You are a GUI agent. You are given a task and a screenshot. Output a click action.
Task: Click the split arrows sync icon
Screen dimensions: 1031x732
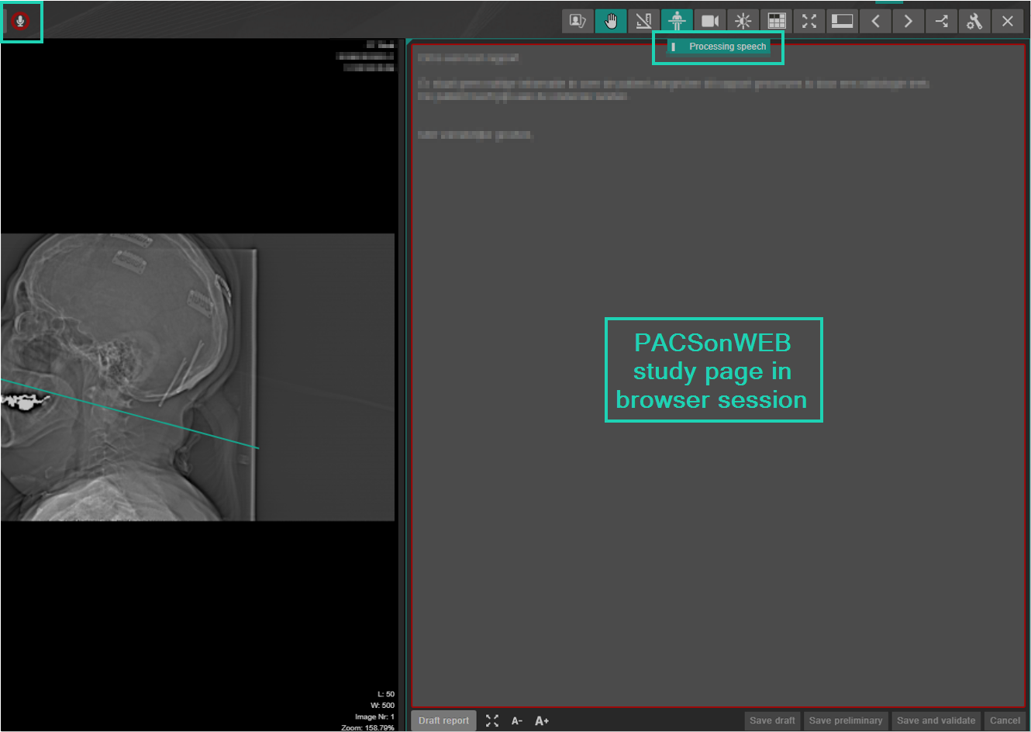(x=941, y=21)
